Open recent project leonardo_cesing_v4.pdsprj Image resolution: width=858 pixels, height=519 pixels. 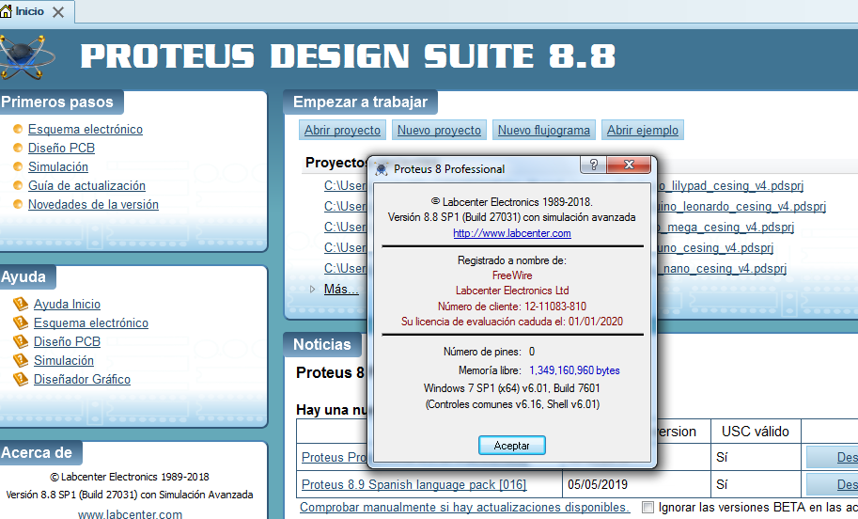[x=741, y=207]
